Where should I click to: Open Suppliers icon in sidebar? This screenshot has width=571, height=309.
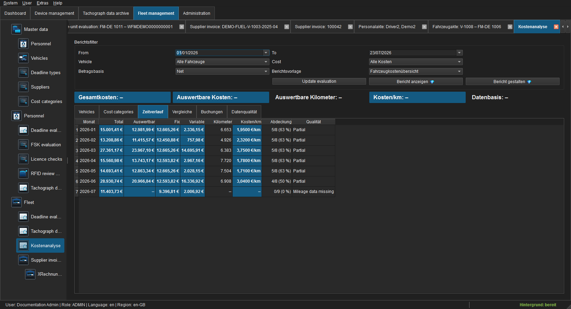click(x=23, y=87)
